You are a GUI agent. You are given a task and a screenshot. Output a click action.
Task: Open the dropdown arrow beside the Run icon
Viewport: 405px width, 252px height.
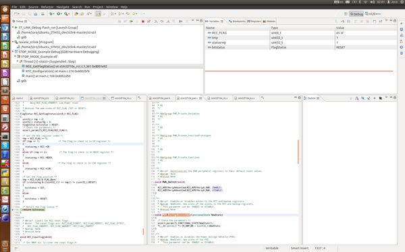pos(61,14)
